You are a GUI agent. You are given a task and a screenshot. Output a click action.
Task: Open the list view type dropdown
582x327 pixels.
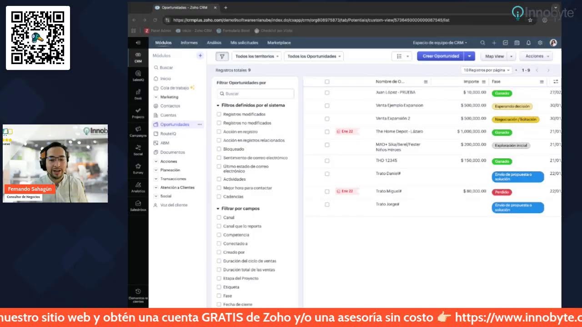pos(401,56)
